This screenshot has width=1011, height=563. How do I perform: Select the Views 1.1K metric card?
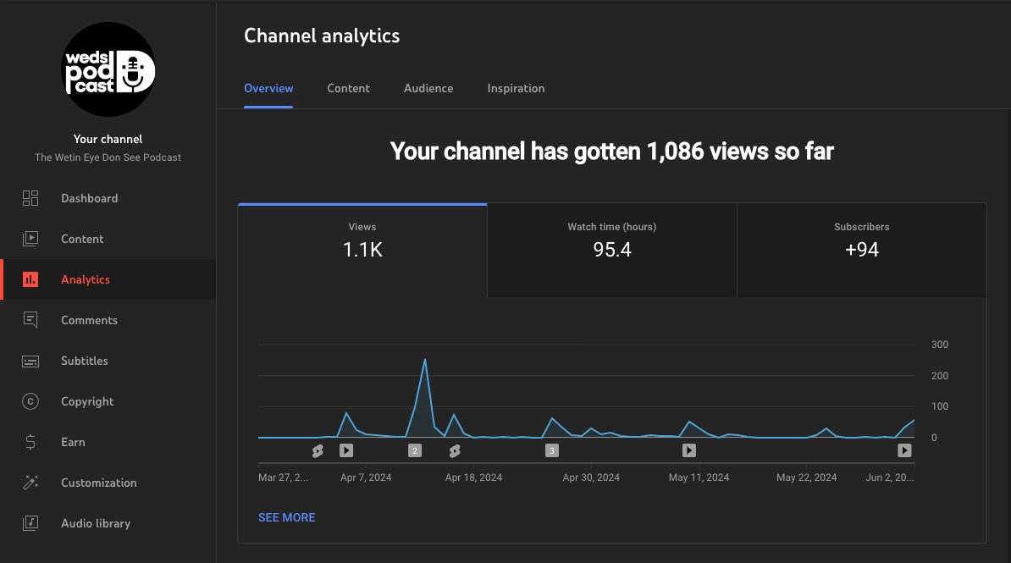(x=362, y=251)
